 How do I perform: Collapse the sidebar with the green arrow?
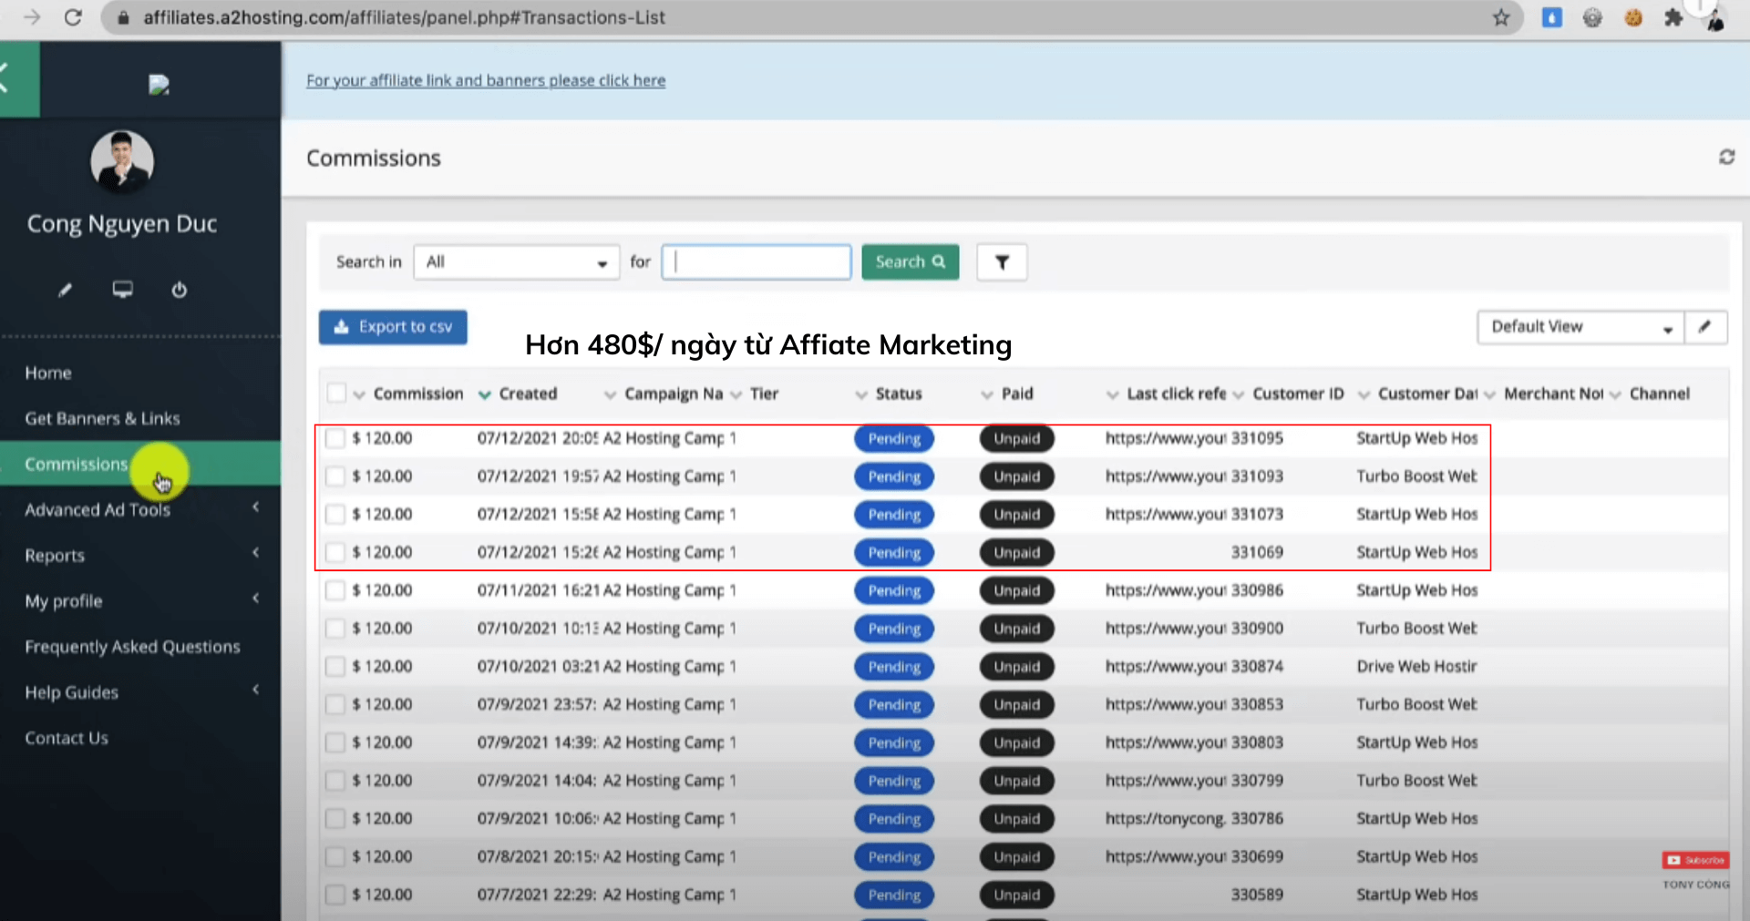[19, 79]
